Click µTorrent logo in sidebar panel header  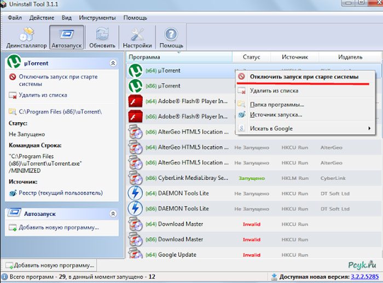(x=14, y=62)
